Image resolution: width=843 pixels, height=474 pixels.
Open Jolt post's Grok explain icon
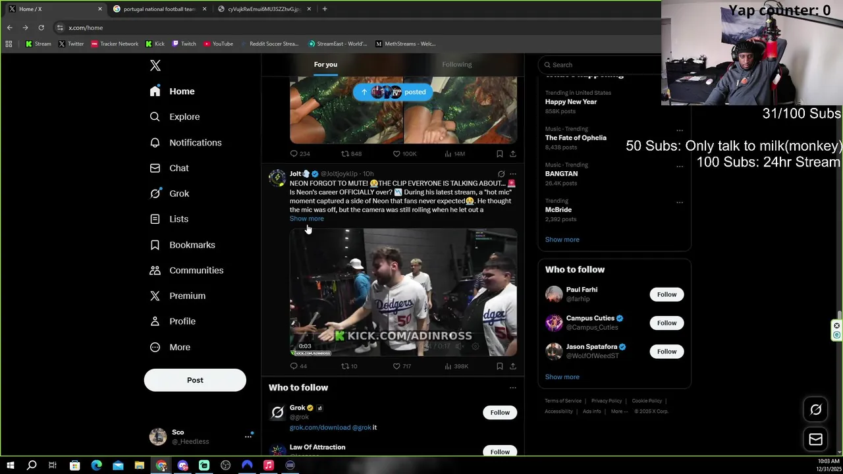pos(501,174)
